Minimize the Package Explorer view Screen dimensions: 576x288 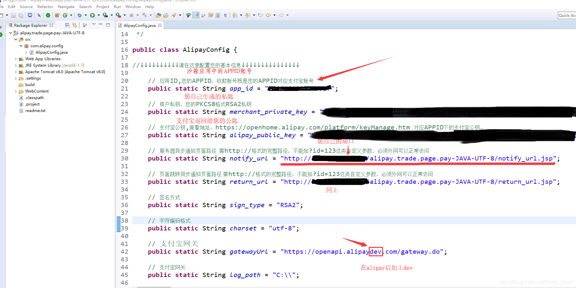pyautogui.click(x=101, y=24)
